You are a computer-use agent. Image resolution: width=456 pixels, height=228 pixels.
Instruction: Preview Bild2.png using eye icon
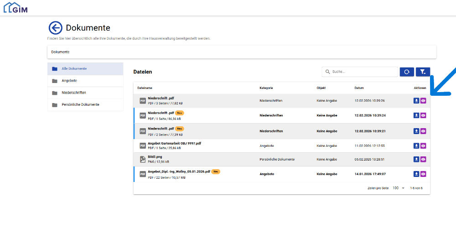pyautogui.click(x=423, y=159)
